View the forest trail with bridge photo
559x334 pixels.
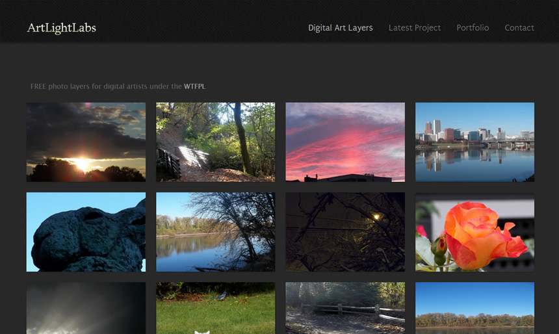[216, 142]
